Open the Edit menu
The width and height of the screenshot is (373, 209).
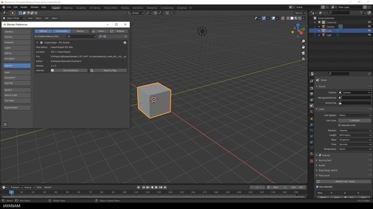16,8
